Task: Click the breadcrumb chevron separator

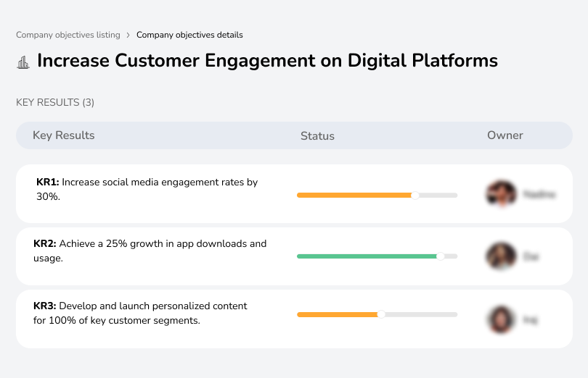Action: click(x=128, y=35)
